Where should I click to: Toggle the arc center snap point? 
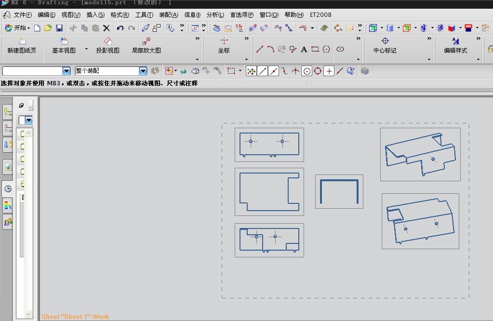[x=307, y=71]
